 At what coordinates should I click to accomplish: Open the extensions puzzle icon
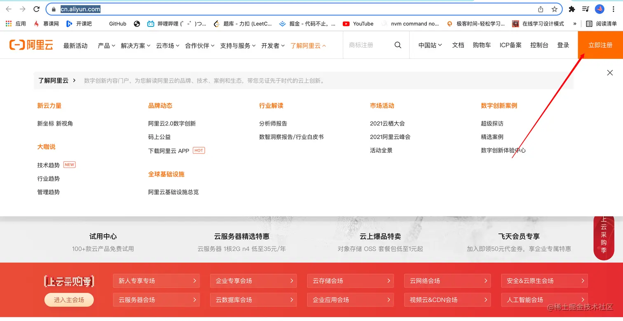click(572, 9)
